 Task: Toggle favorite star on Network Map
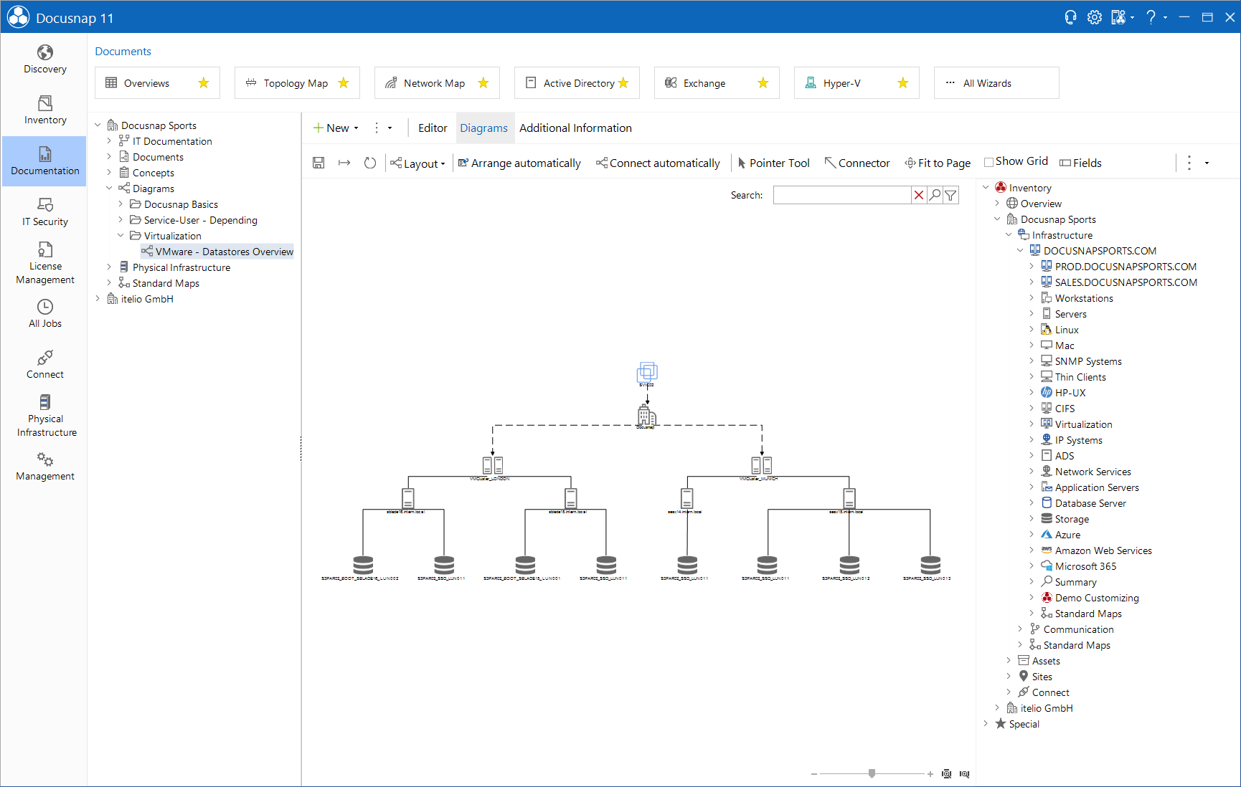tap(483, 83)
